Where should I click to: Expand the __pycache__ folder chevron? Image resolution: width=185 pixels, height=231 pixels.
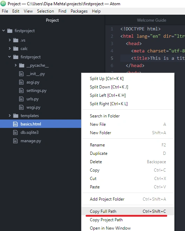(16, 65)
